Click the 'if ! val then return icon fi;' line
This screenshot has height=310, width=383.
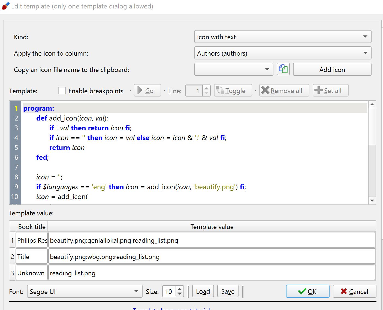coord(91,128)
